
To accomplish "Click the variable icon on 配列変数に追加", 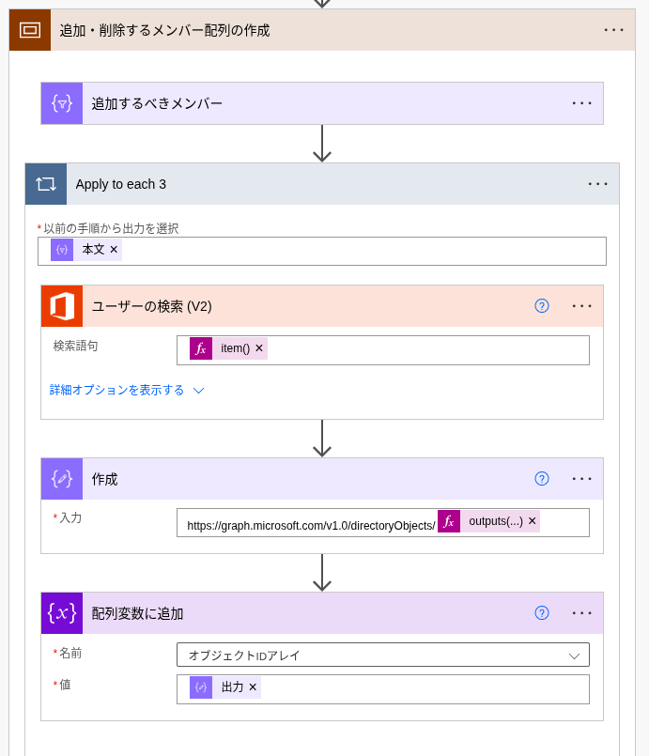I will click(62, 613).
